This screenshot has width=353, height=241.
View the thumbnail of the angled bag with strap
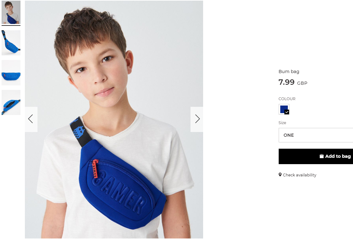click(x=11, y=43)
